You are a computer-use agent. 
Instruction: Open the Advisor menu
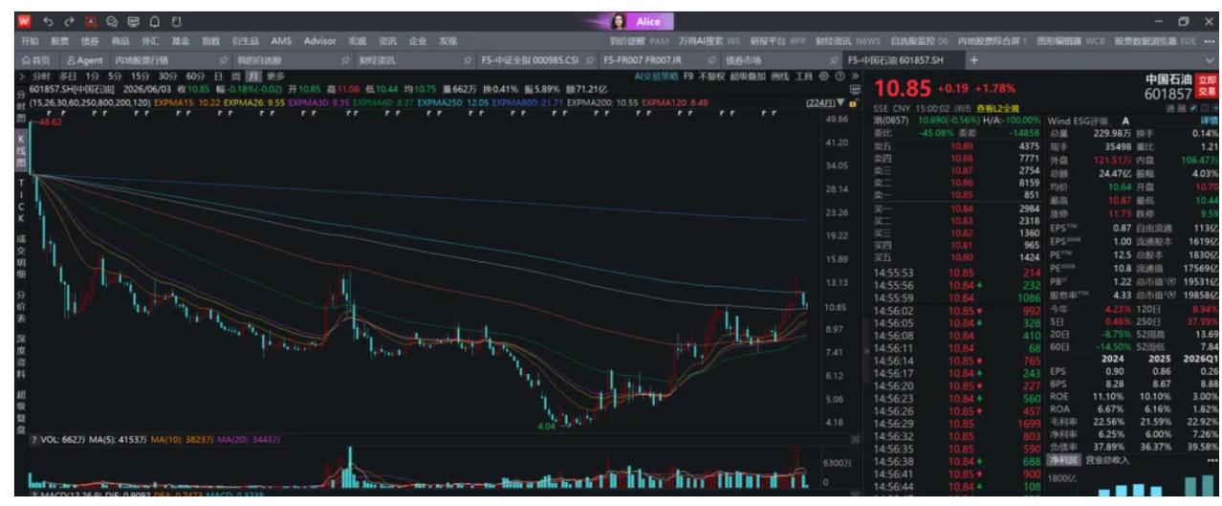tap(321, 41)
